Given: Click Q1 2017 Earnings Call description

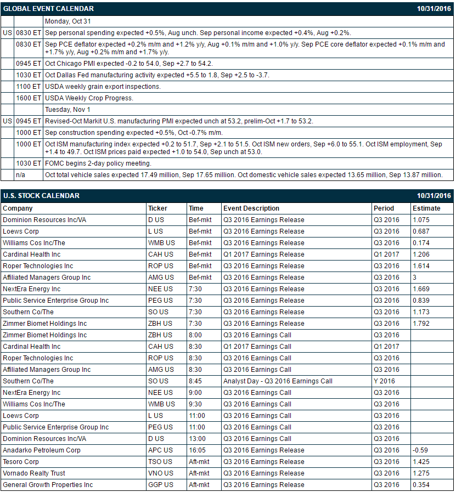Looking at the screenshot, I should pos(257,347).
